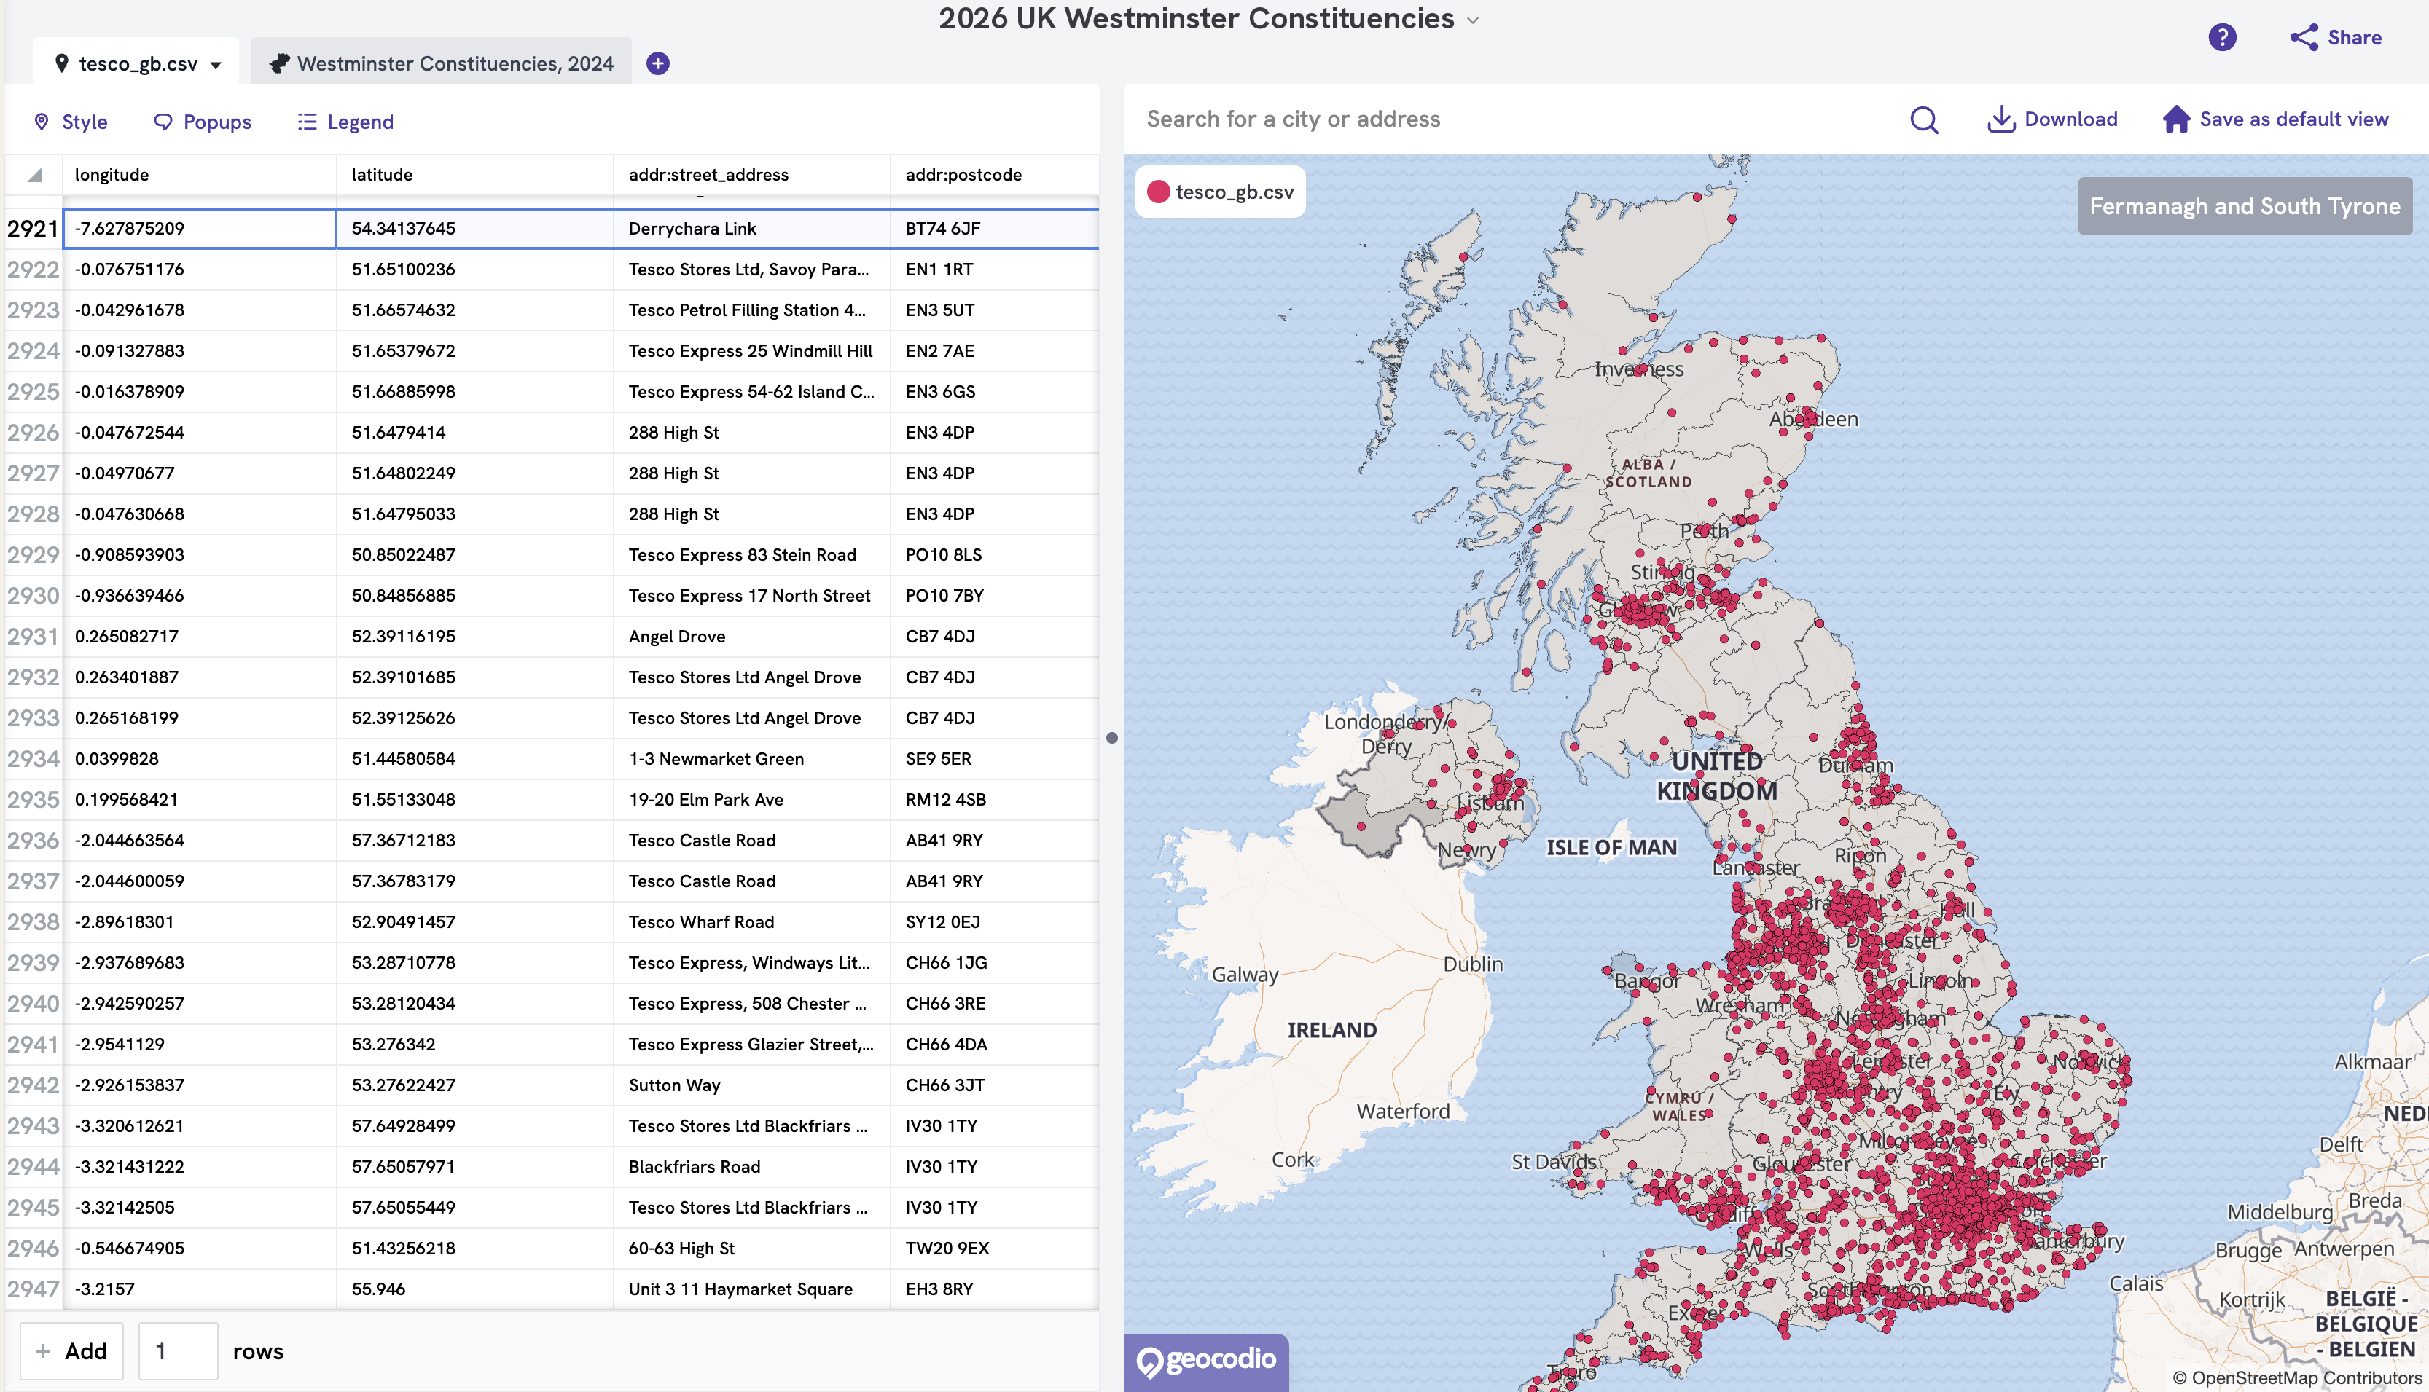Select latitude cell 54.34137645

pyautogui.click(x=474, y=229)
